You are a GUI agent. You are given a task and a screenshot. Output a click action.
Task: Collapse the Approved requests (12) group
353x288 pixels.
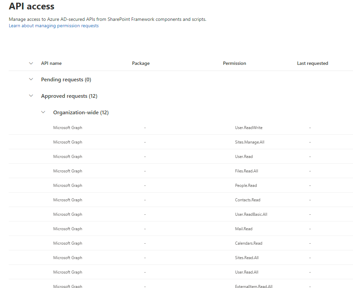pyautogui.click(x=31, y=96)
